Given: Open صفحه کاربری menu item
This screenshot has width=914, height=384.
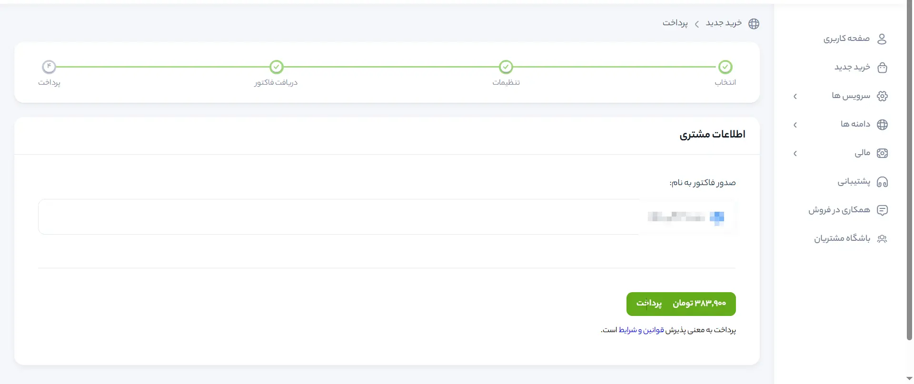Looking at the screenshot, I should tap(846, 39).
